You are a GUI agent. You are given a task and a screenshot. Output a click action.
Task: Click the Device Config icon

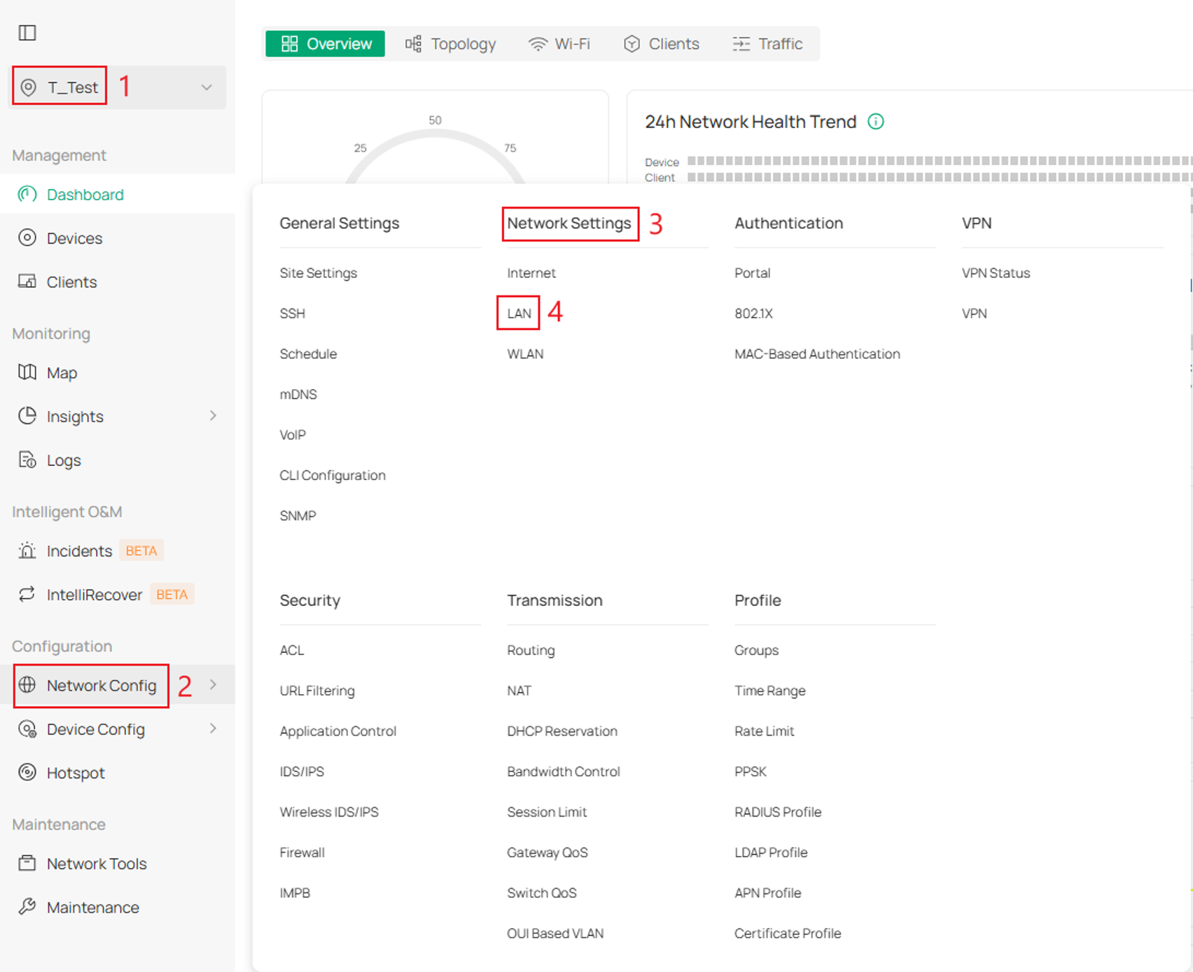(x=27, y=728)
